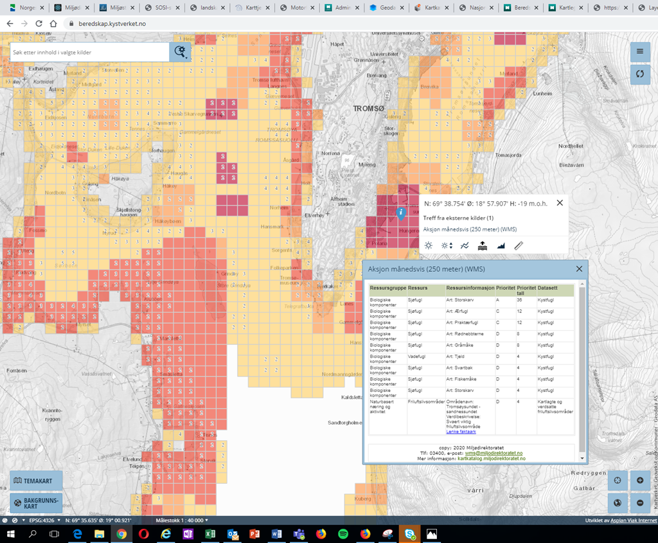Click the refresh map button

pos(639,74)
